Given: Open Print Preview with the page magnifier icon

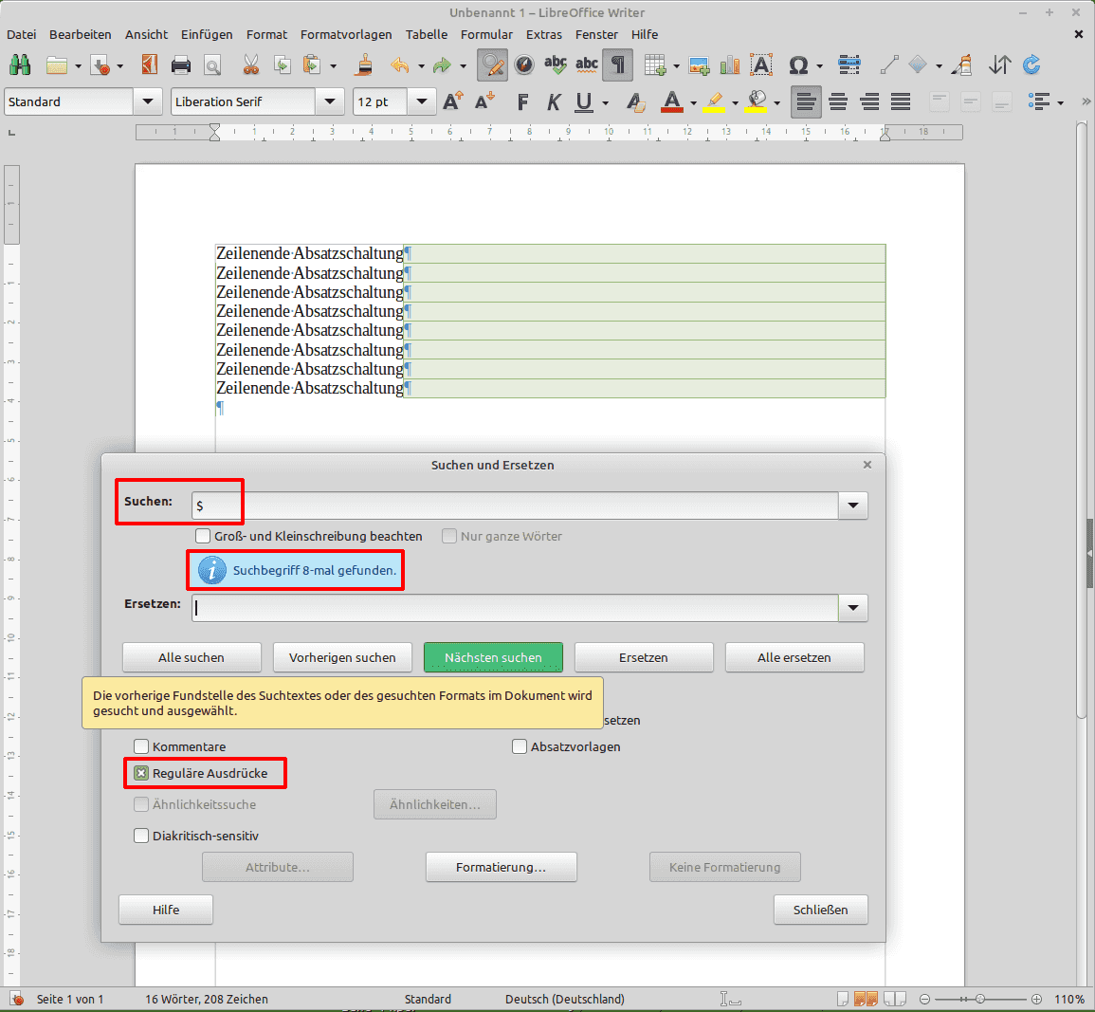Looking at the screenshot, I should pyautogui.click(x=212, y=64).
